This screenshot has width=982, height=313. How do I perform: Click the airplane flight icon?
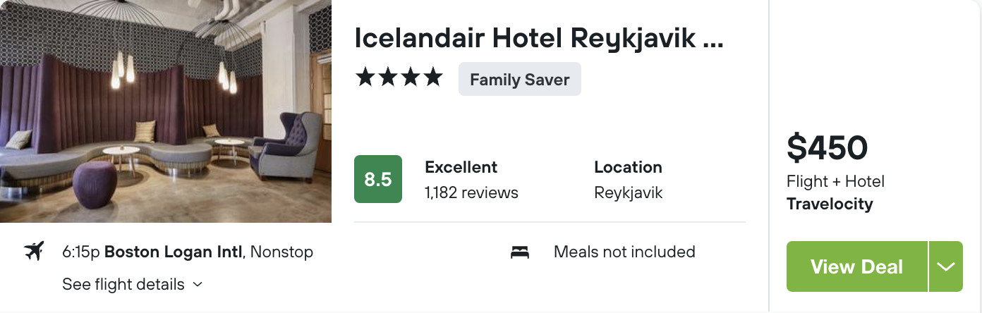coord(34,251)
